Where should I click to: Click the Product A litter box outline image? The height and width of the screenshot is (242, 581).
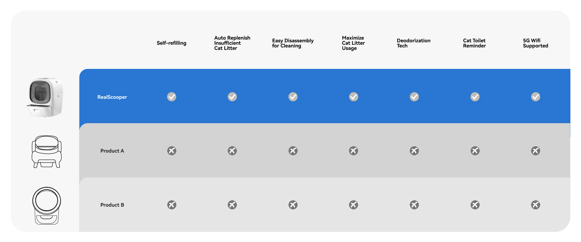(x=47, y=151)
